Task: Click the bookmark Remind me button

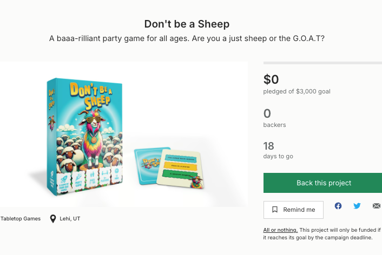Action: pos(293,210)
